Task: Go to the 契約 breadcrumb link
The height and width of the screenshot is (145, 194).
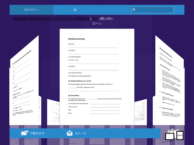Action: tap(95, 19)
